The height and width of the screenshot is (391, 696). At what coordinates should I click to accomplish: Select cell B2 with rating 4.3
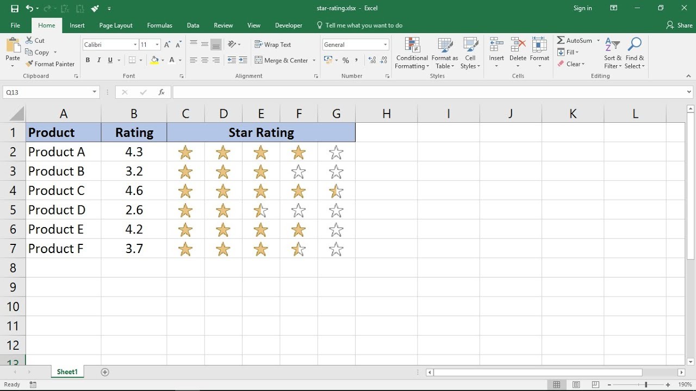(x=134, y=152)
